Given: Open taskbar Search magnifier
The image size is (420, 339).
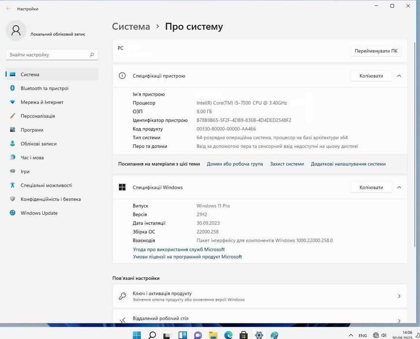Looking at the screenshot, I should tap(152, 335).
